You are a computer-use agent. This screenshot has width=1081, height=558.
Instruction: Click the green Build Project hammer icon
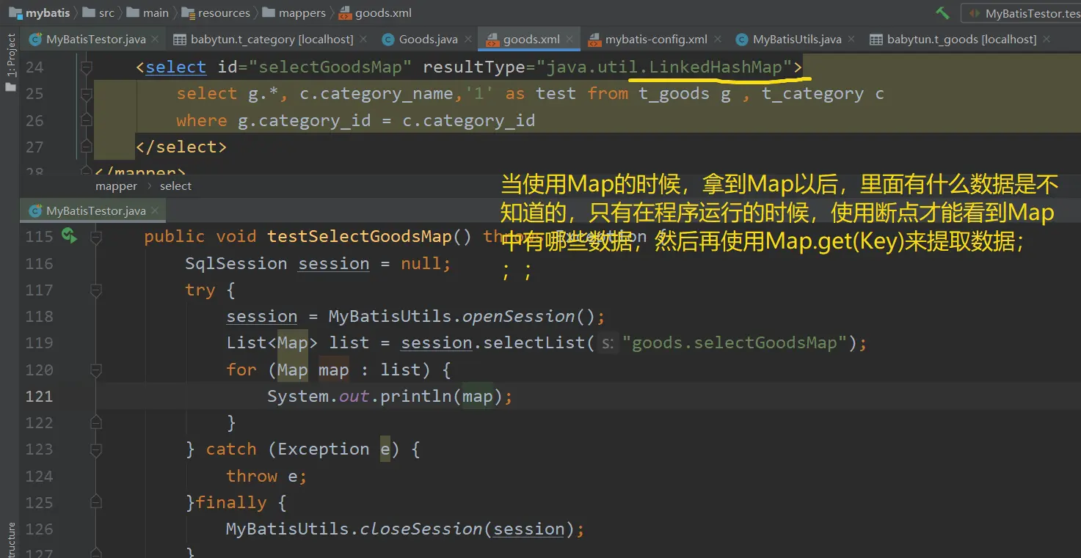(942, 13)
